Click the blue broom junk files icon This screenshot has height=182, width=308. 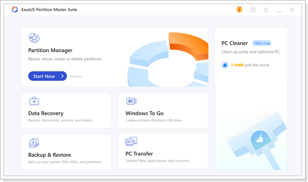coord(225,65)
